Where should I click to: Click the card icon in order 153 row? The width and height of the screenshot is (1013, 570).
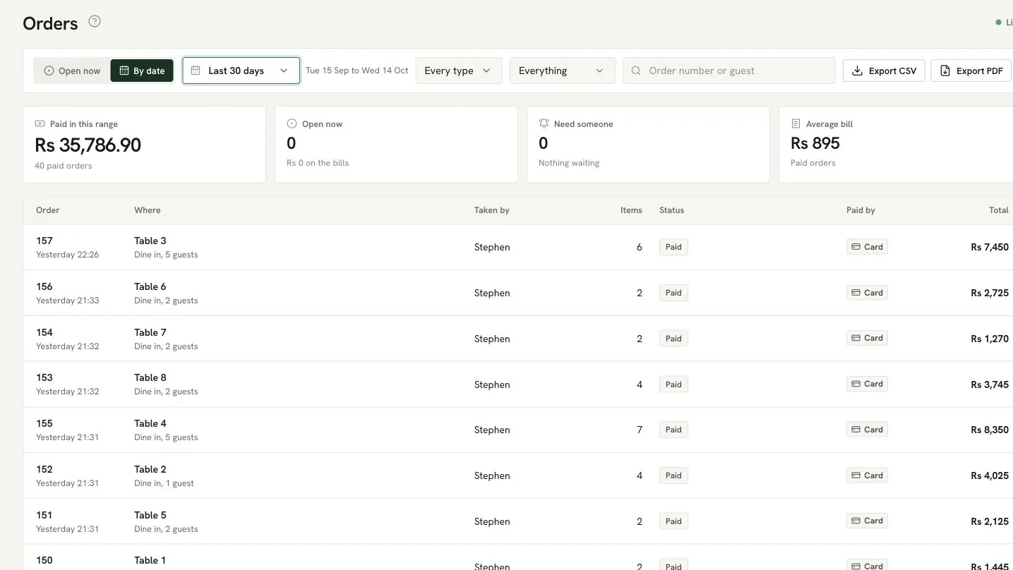click(856, 384)
